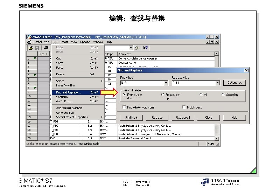Open the Options menu
This screenshot has width=273, height=189.
[x=85, y=42]
